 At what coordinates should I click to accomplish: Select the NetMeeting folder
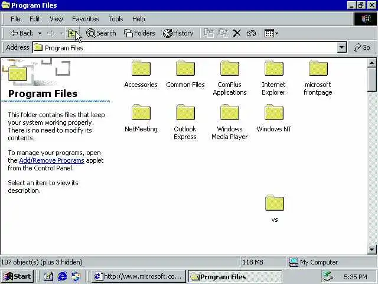point(141,118)
